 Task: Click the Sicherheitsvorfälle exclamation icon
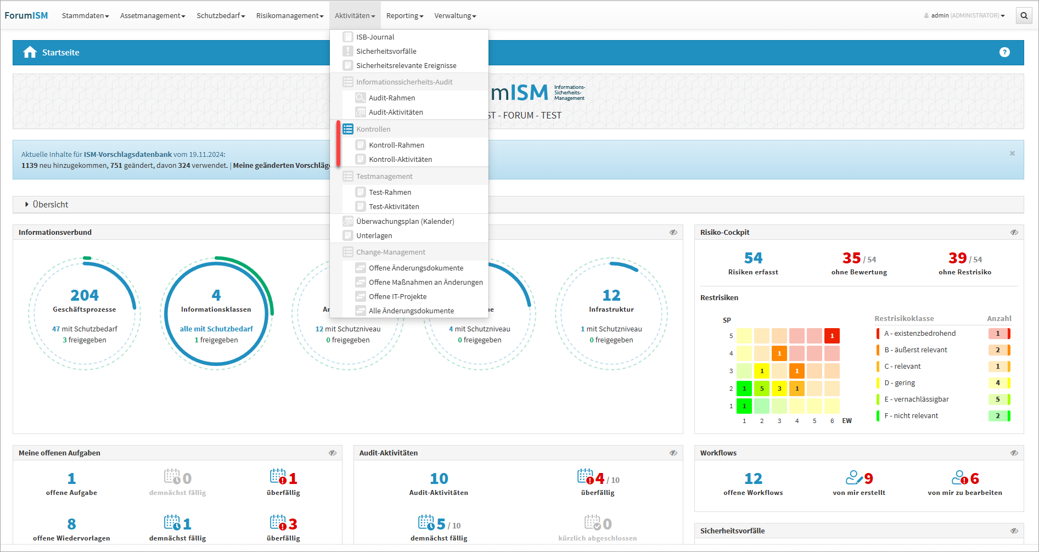(347, 51)
